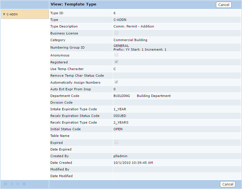This screenshot has height=189, width=242.
Task: Click the next record arrow icon
Action: 18,184
